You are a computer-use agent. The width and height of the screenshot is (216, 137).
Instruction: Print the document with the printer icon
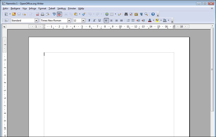42,14
